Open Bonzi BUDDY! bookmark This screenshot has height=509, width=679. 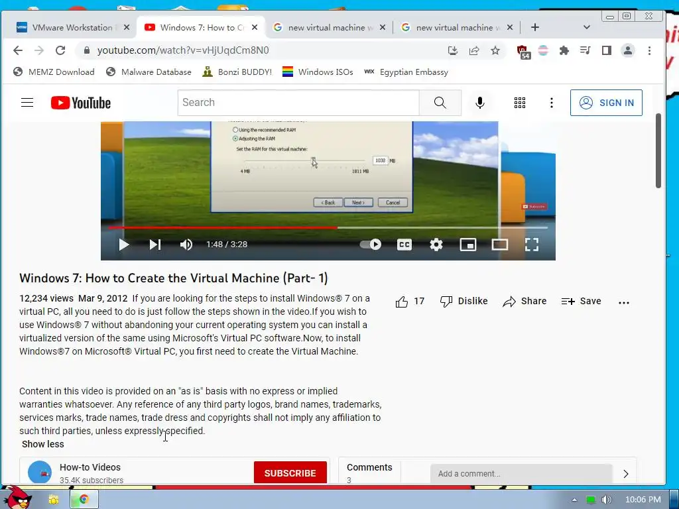tap(237, 72)
